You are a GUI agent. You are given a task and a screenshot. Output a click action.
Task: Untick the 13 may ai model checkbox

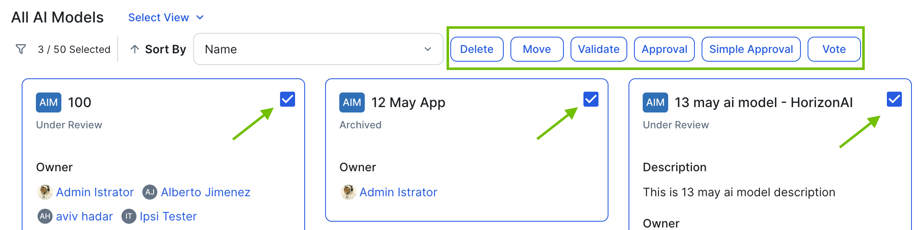click(x=894, y=99)
